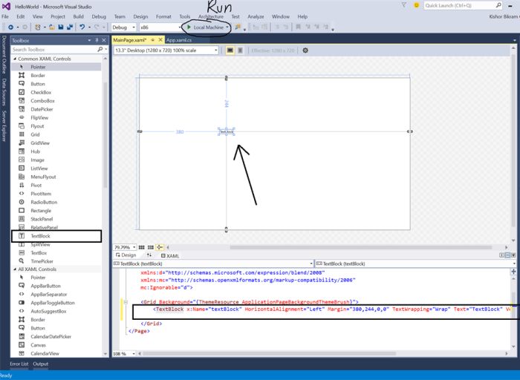Viewport: 520px width, 380px height.
Task: Close the Toolbox panel
Action: [104, 40]
